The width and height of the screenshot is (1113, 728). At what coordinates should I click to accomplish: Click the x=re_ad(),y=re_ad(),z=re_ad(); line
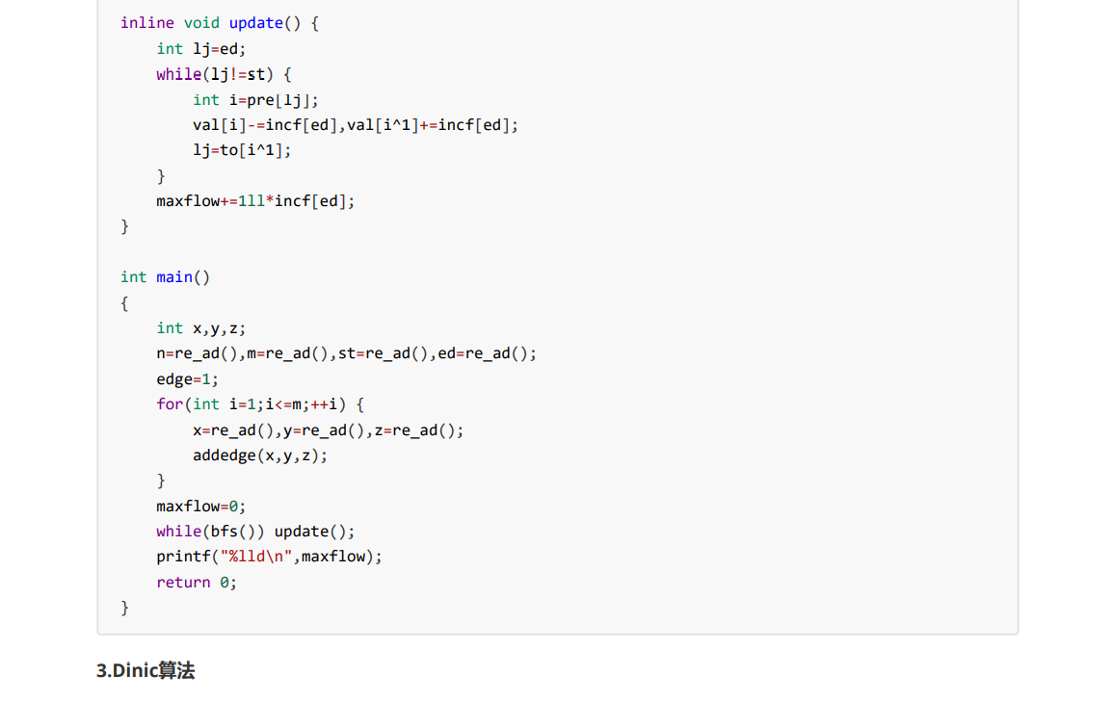click(328, 430)
